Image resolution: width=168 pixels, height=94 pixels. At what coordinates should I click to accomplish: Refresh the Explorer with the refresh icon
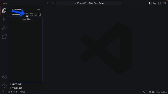[36, 15]
